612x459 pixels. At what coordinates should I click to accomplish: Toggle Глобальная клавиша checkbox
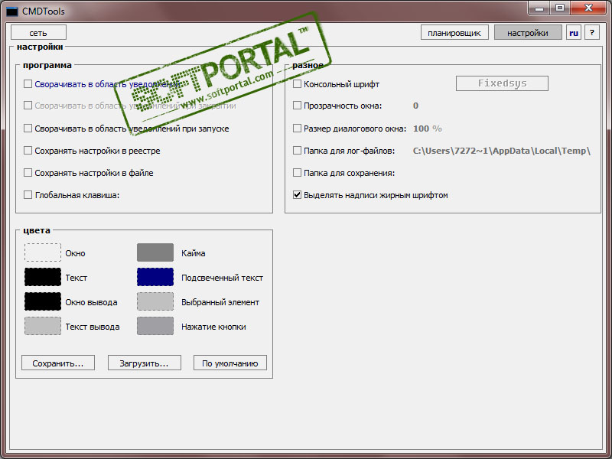[x=28, y=195]
